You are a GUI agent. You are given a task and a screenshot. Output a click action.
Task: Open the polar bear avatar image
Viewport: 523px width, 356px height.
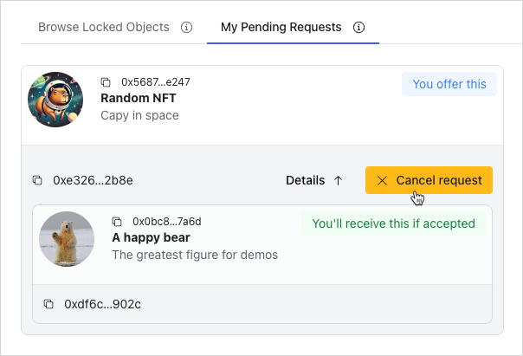(x=67, y=239)
